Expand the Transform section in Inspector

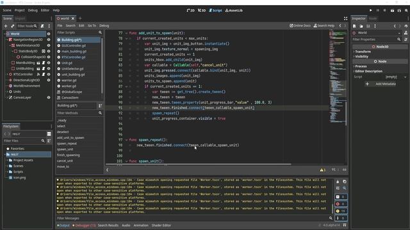(363, 52)
